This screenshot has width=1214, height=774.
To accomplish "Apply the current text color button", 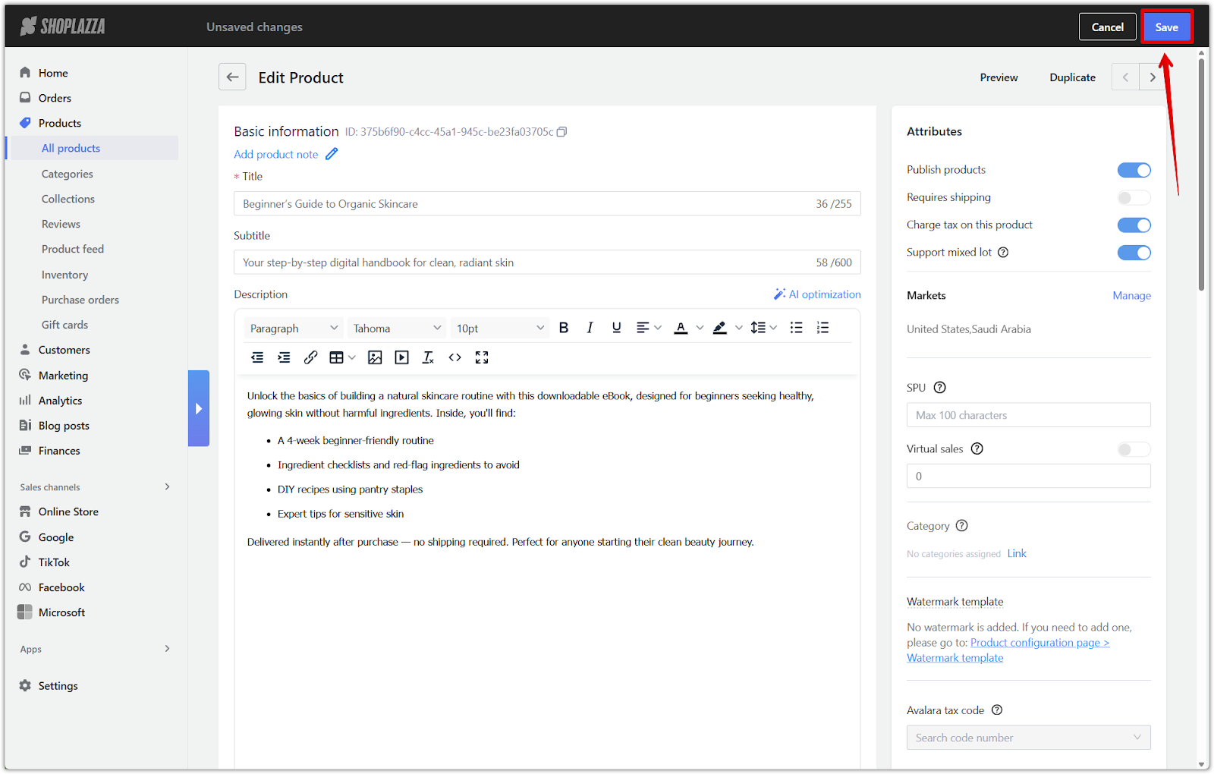I will 681,328.
